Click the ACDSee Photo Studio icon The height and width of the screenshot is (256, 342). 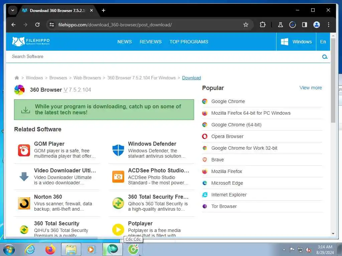tap(118, 177)
